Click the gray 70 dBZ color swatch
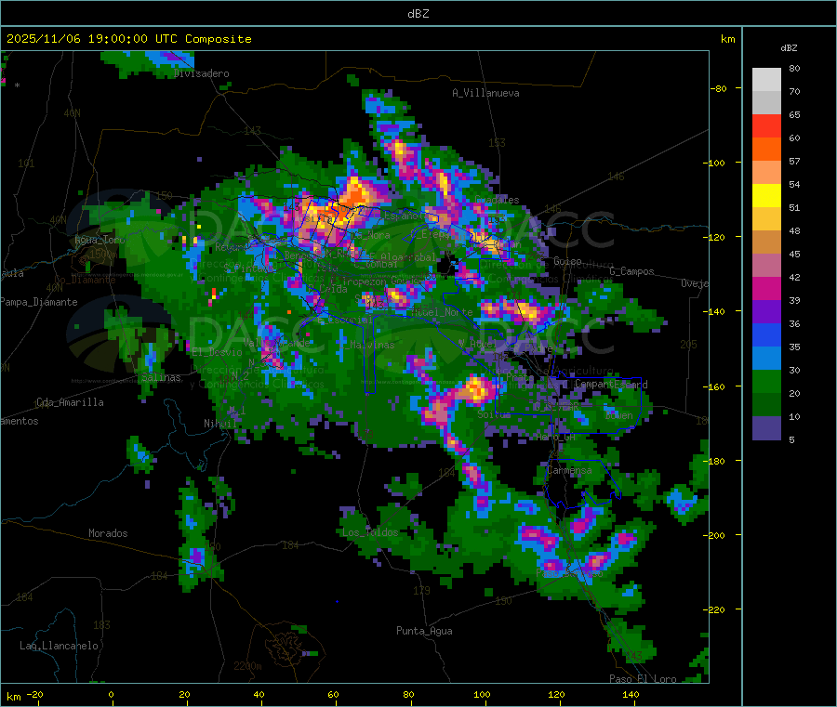 766,102
